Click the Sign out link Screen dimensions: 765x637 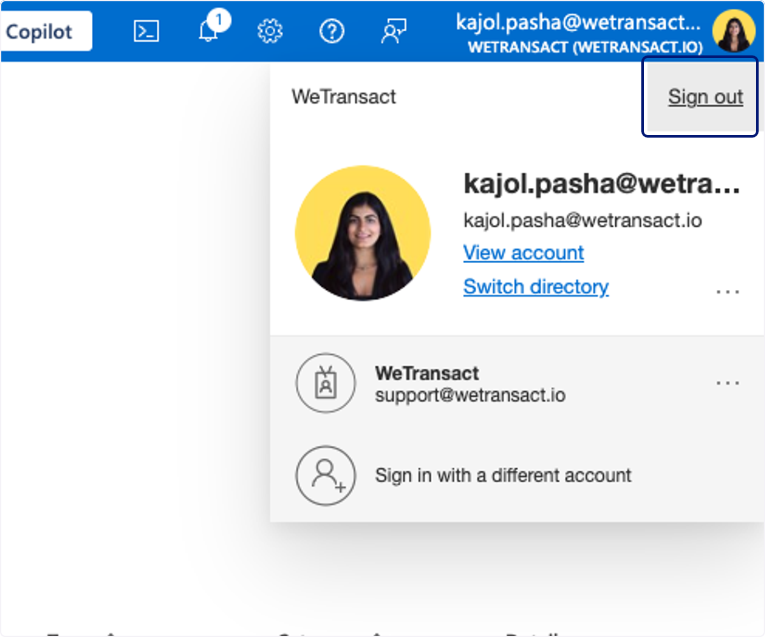pos(706,97)
